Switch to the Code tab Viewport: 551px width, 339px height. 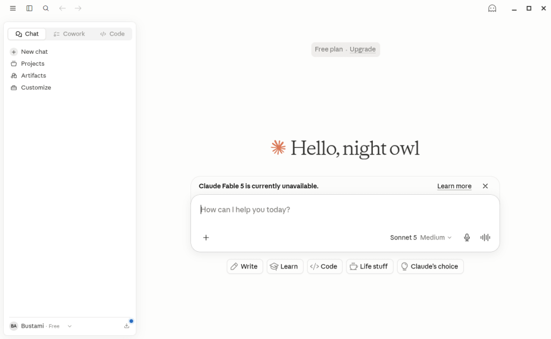coord(112,34)
